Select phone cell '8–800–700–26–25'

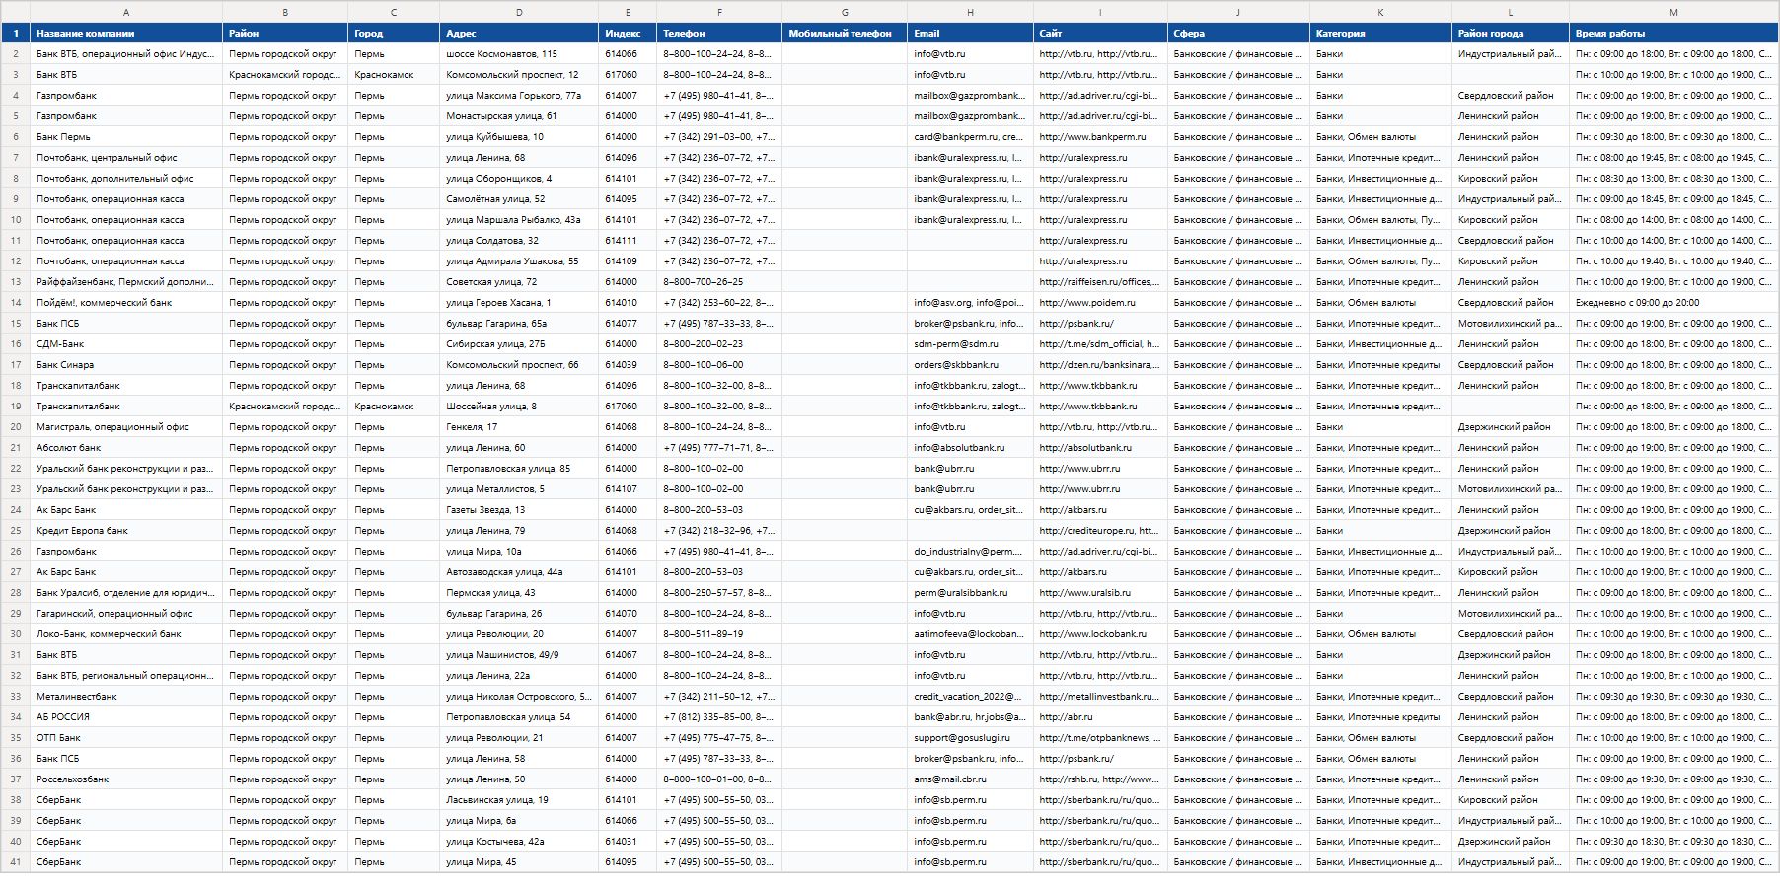[719, 282]
